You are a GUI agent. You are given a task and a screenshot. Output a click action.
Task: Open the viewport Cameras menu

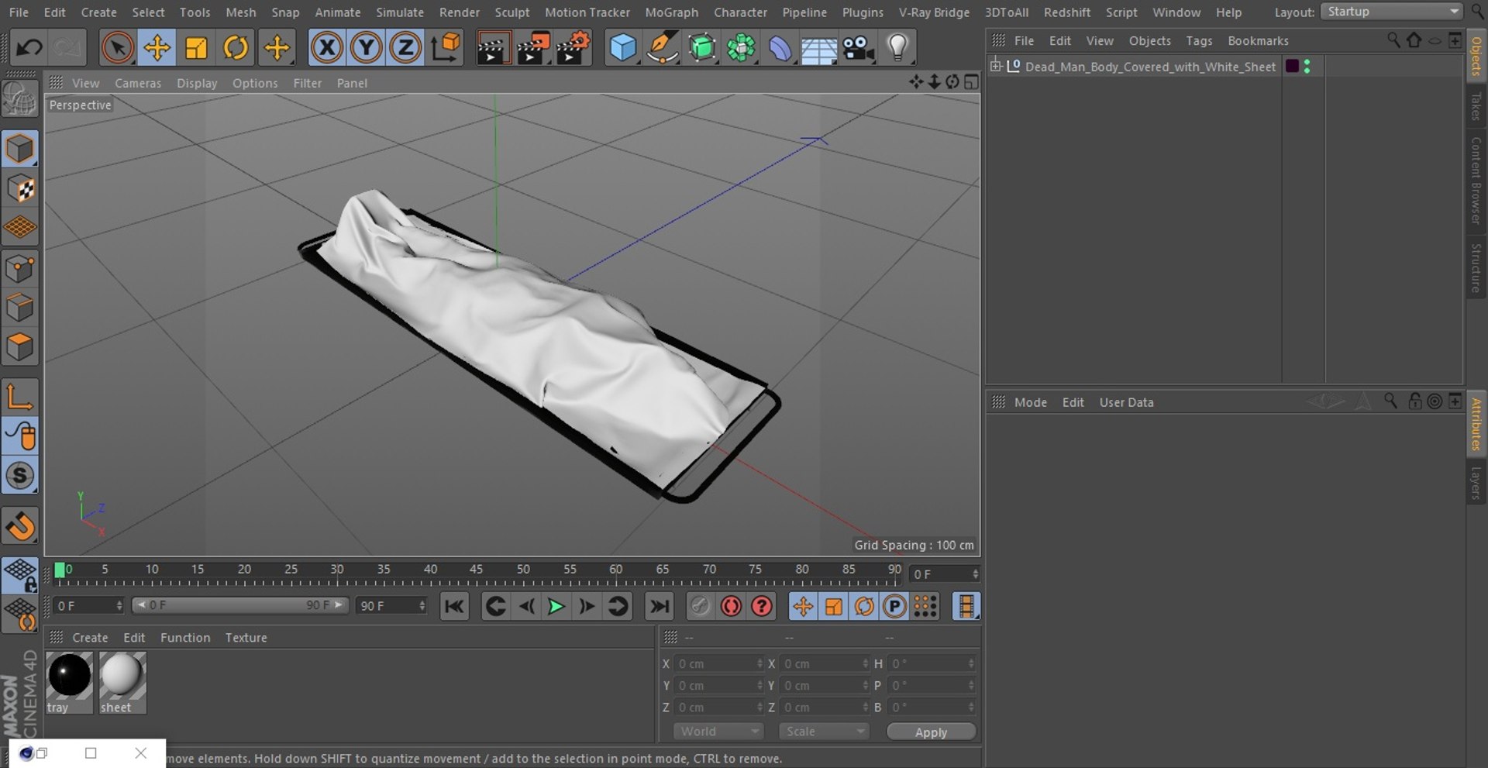pos(138,83)
